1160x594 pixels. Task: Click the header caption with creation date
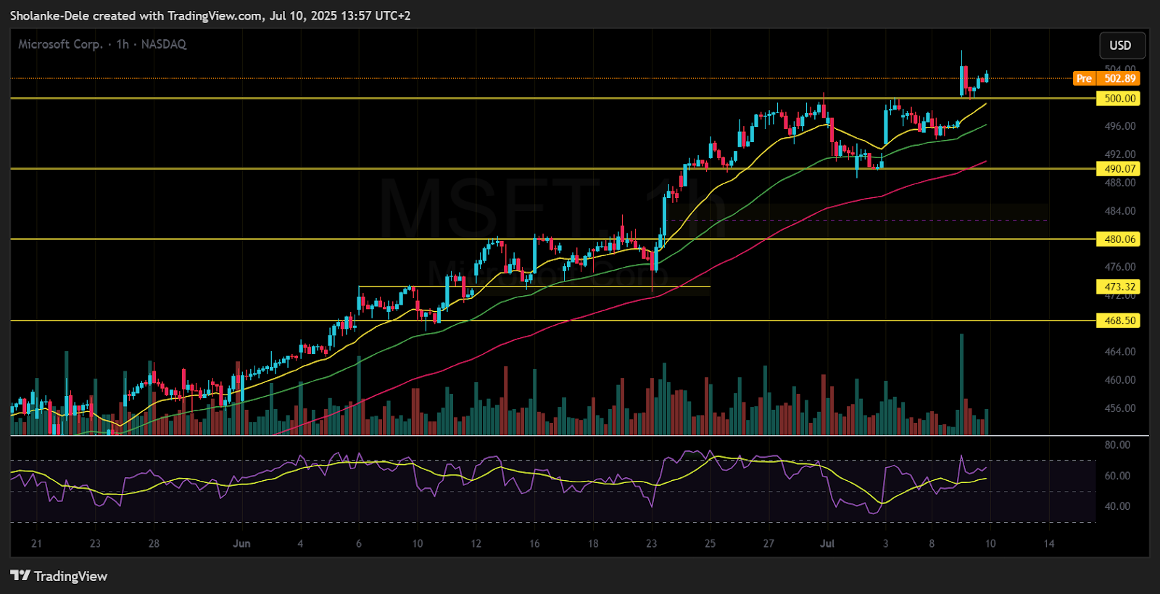tap(210, 15)
